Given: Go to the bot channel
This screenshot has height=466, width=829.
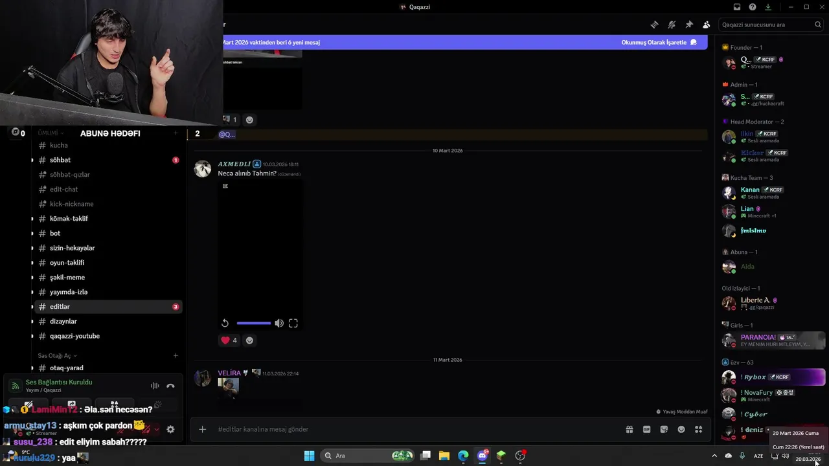Looking at the screenshot, I should tap(107, 233).
